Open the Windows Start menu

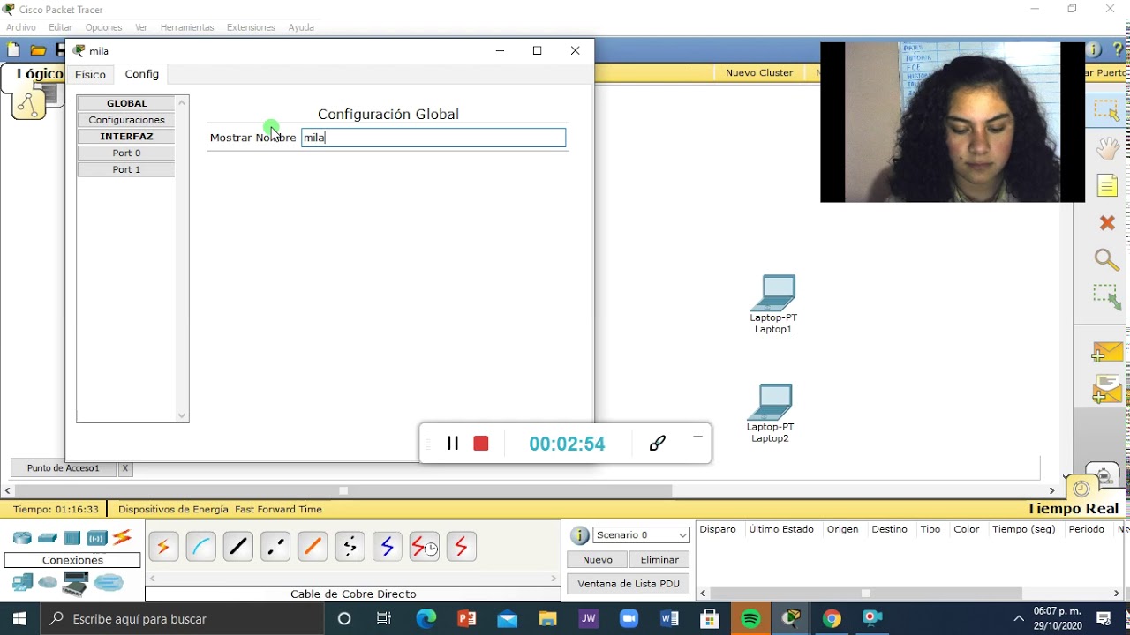tap(19, 619)
